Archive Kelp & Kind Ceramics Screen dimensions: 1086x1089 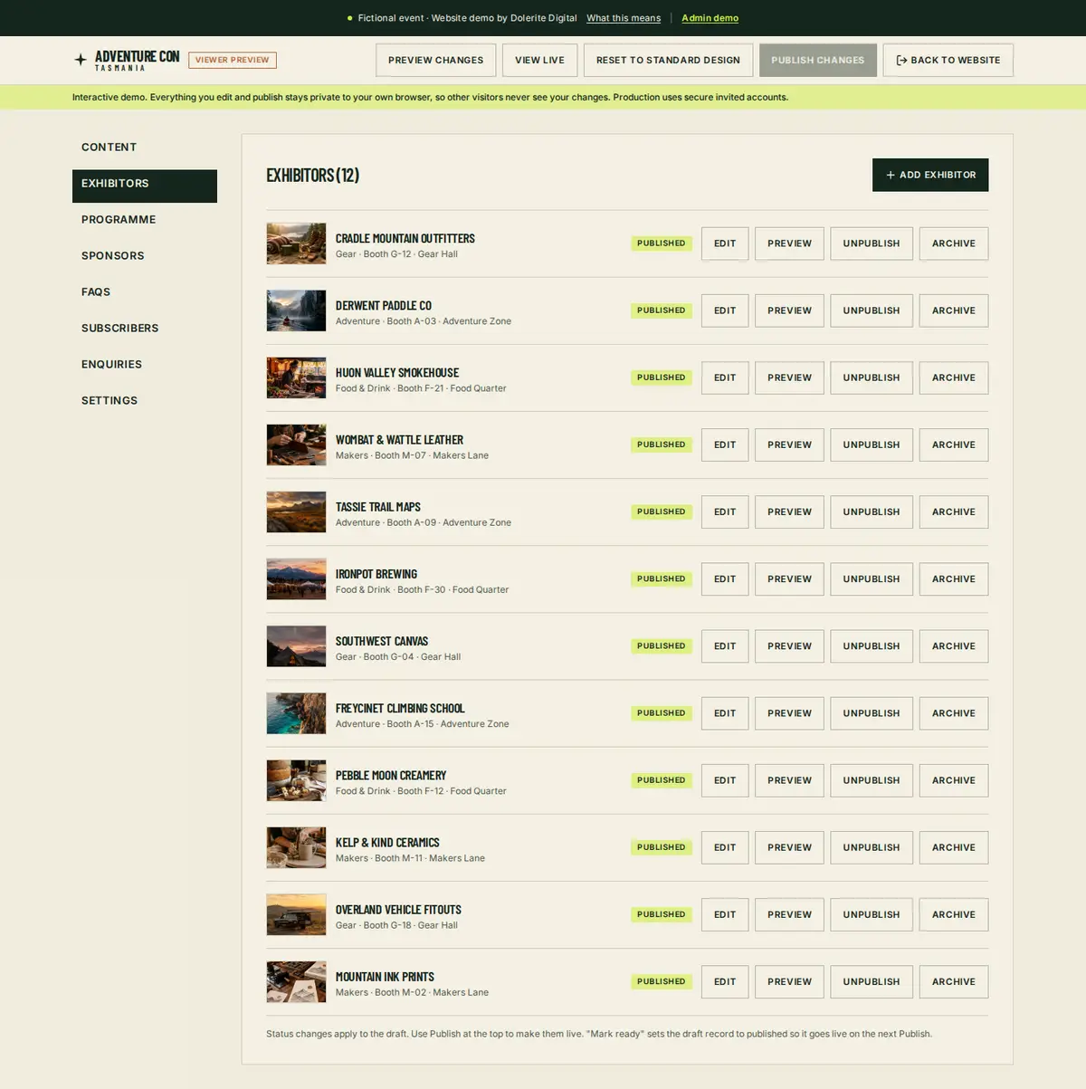point(954,847)
